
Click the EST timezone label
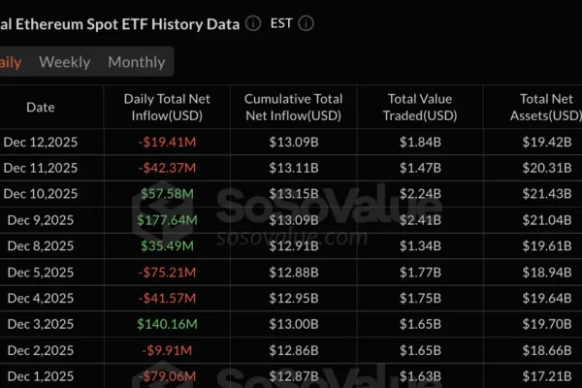point(282,22)
